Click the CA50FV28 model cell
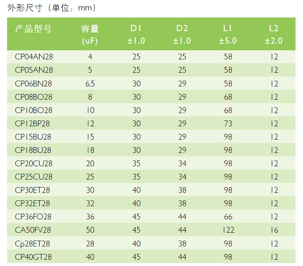The height and width of the screenshot is (266, 303). point(33,230)
